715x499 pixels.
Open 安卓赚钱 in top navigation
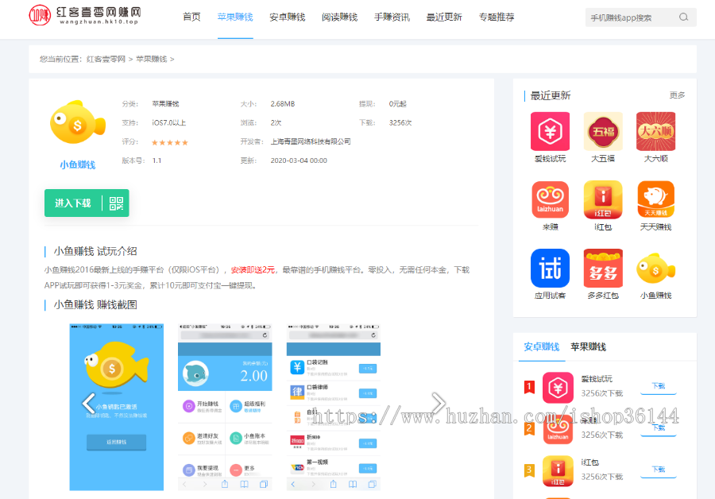[288, 17]
